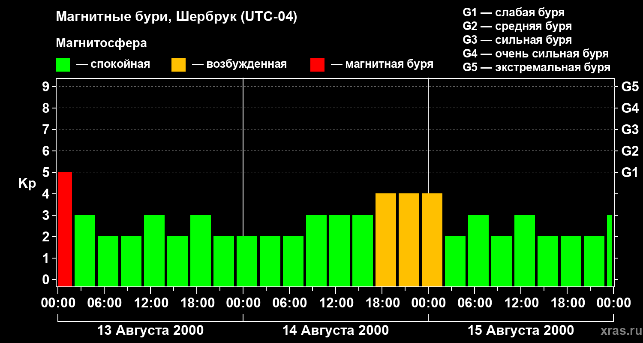
Task: Click the '— спокойная' legend label
Action: coord(113,64)
